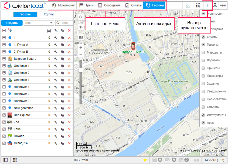Click the Honda Civic R car marker
This screenshot has width=228, height=164.
click(133, 45)
